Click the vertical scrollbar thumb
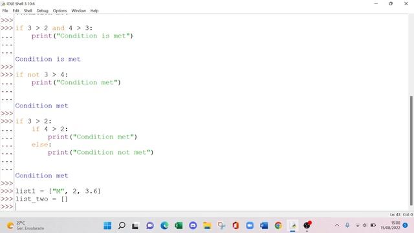 tap(411, 151)
